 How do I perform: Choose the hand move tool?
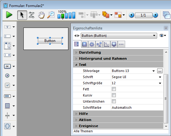pyautogui.click(x=41, y=15)
